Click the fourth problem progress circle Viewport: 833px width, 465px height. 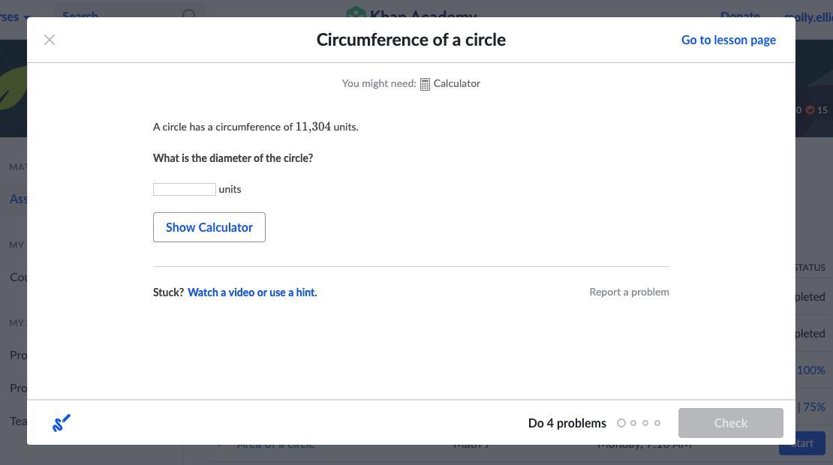click(657, 423)
